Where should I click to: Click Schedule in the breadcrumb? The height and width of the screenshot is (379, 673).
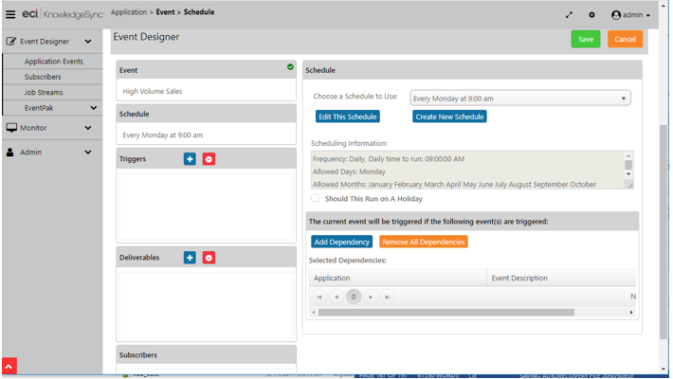pyautogui.click(x=199, y=12)
